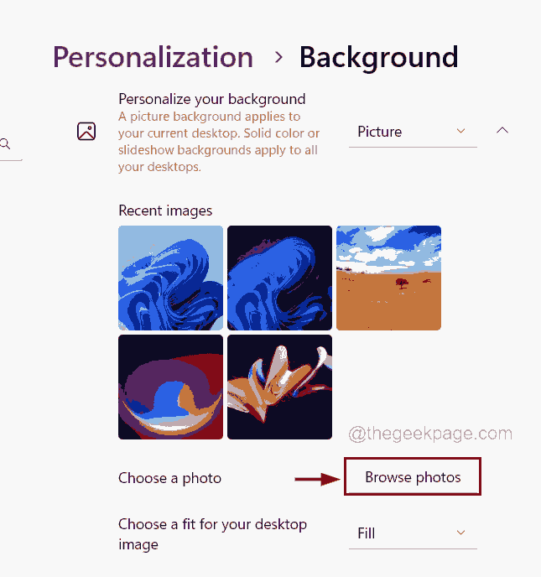Open the Picture background type dropdown

click(x=412, y=132)
